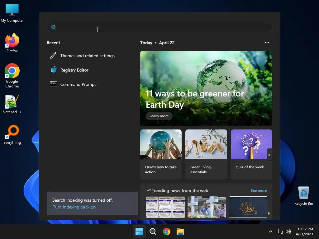Click inside the search input field
319x239 pixels.
[x=159, y=27]
